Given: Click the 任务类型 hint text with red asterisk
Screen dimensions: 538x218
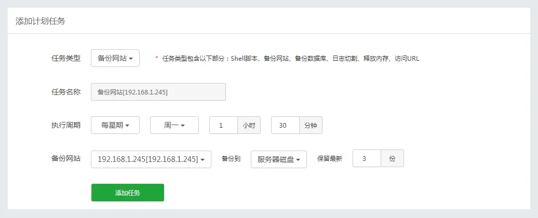Looking at the screenshot, I should click(289, 59).
